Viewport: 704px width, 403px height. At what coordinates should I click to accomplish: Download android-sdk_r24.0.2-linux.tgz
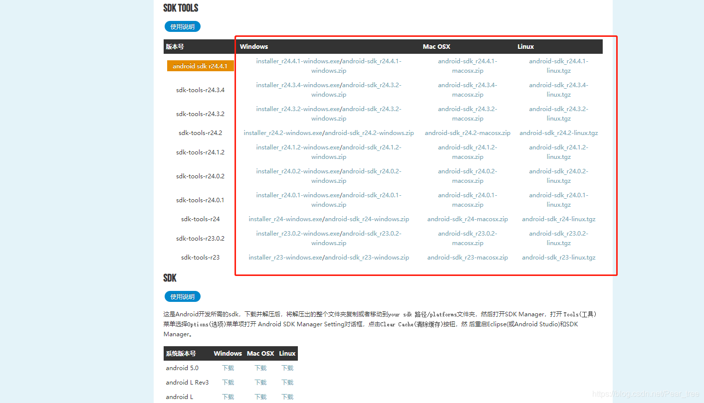pyautogui.click(x=559, y=176)
